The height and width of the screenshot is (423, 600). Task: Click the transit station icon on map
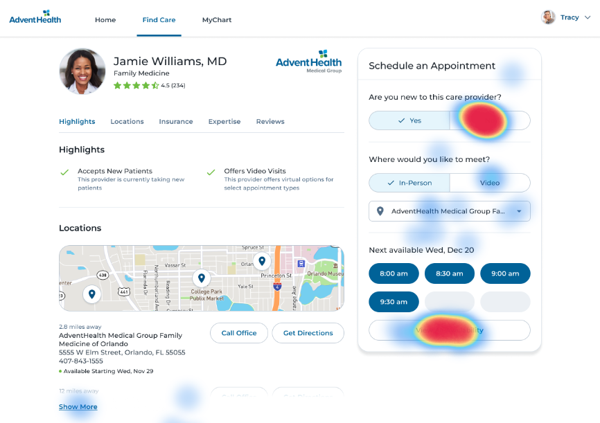click(301, 264)
